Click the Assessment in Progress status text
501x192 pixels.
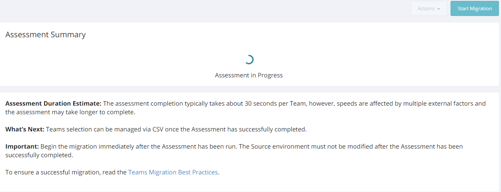[x=249, y=75]
